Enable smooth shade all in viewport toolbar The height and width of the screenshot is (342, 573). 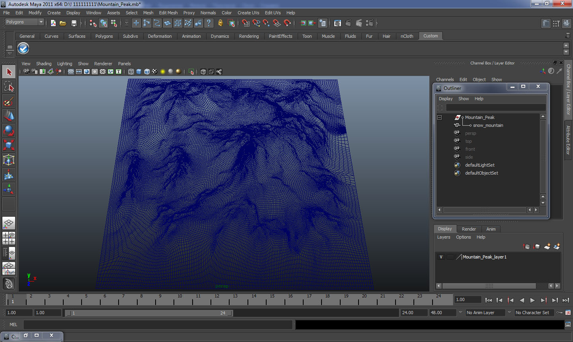(139, 72)
